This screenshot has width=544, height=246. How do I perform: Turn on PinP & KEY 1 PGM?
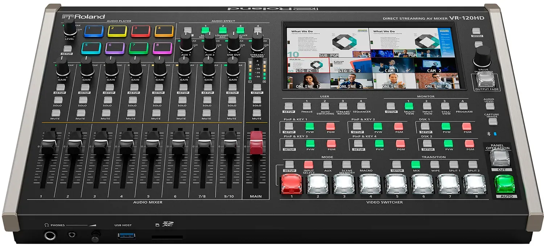[x=330, y=126]
